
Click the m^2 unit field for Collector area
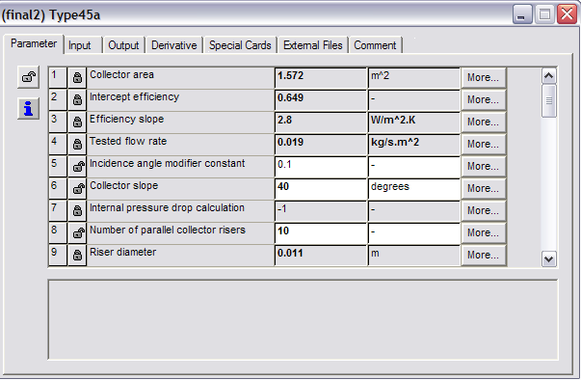click(x=414, y=78)
